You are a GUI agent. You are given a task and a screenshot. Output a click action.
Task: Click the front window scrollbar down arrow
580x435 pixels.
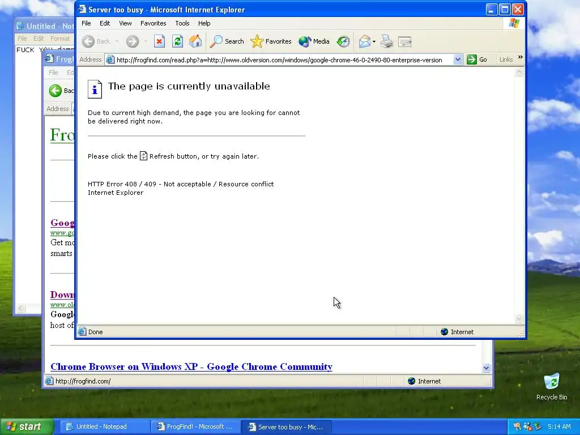tap(519, 319)
